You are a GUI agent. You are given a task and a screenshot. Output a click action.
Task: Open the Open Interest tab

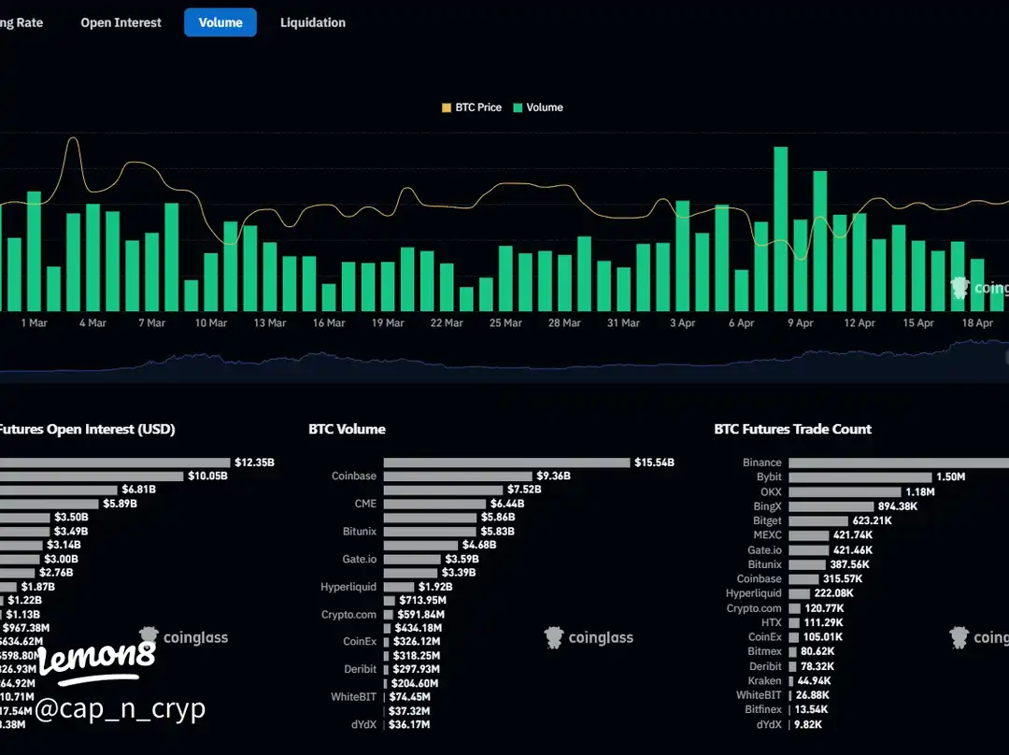pos(121,21)
